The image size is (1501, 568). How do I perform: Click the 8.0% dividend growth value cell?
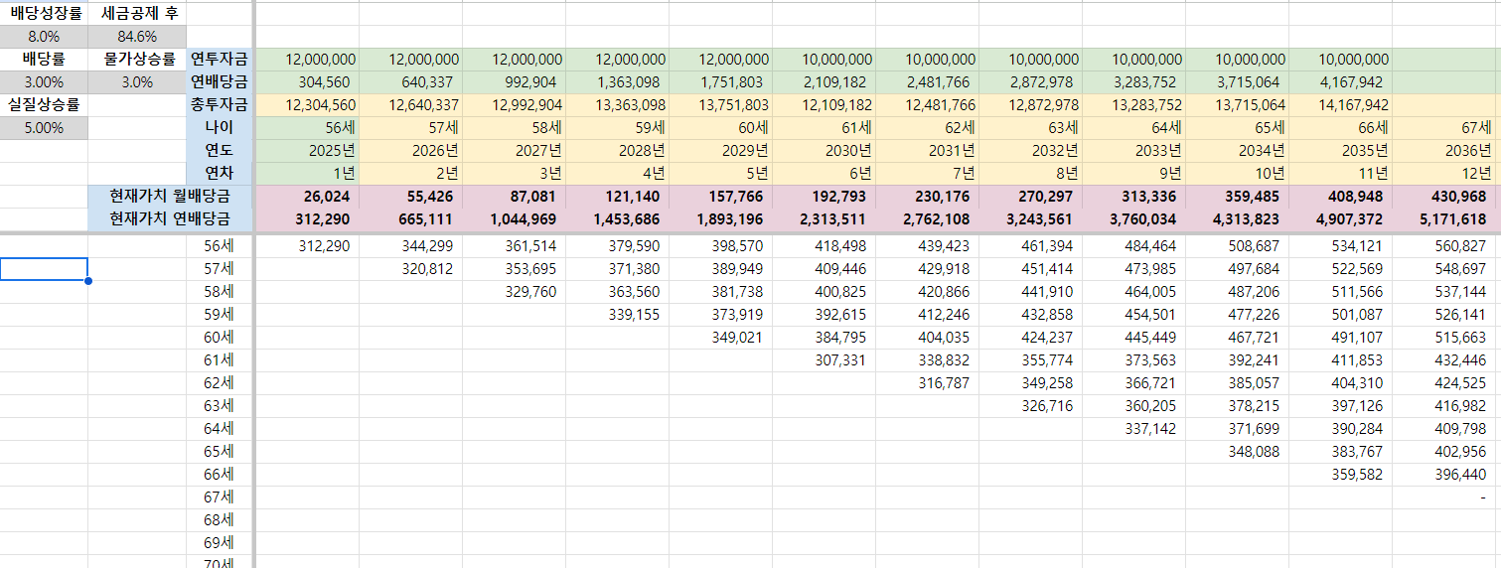pyautogui.click(x=44, y=36)
